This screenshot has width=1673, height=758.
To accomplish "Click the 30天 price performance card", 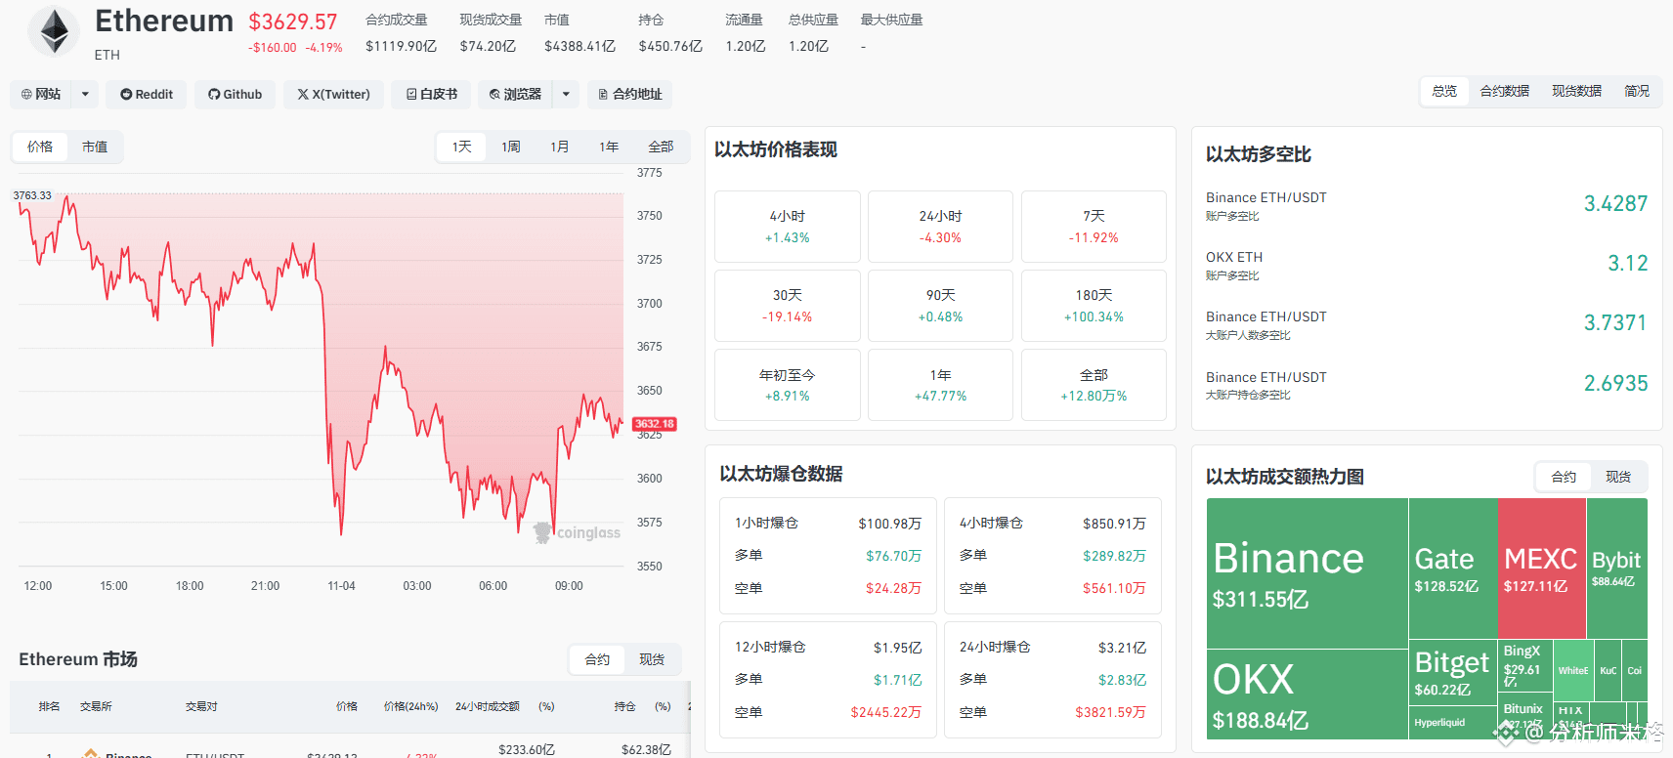I will tap(788, 306).
